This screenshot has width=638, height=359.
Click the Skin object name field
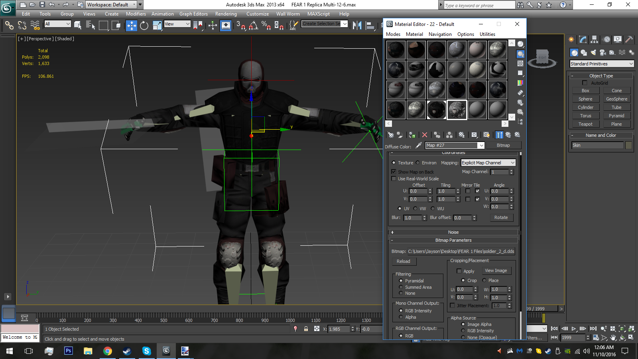point(597,145)
